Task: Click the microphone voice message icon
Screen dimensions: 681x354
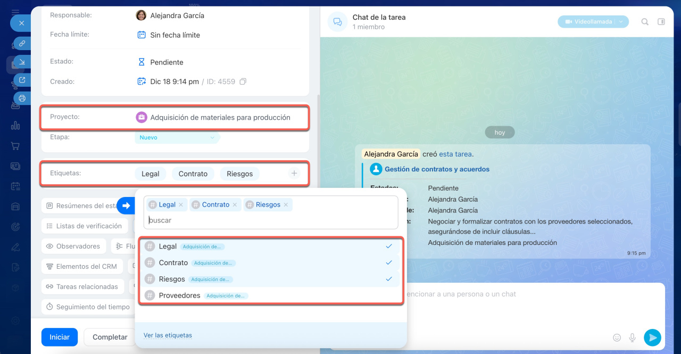Action: pyautogui.click(x=633, y=337)
